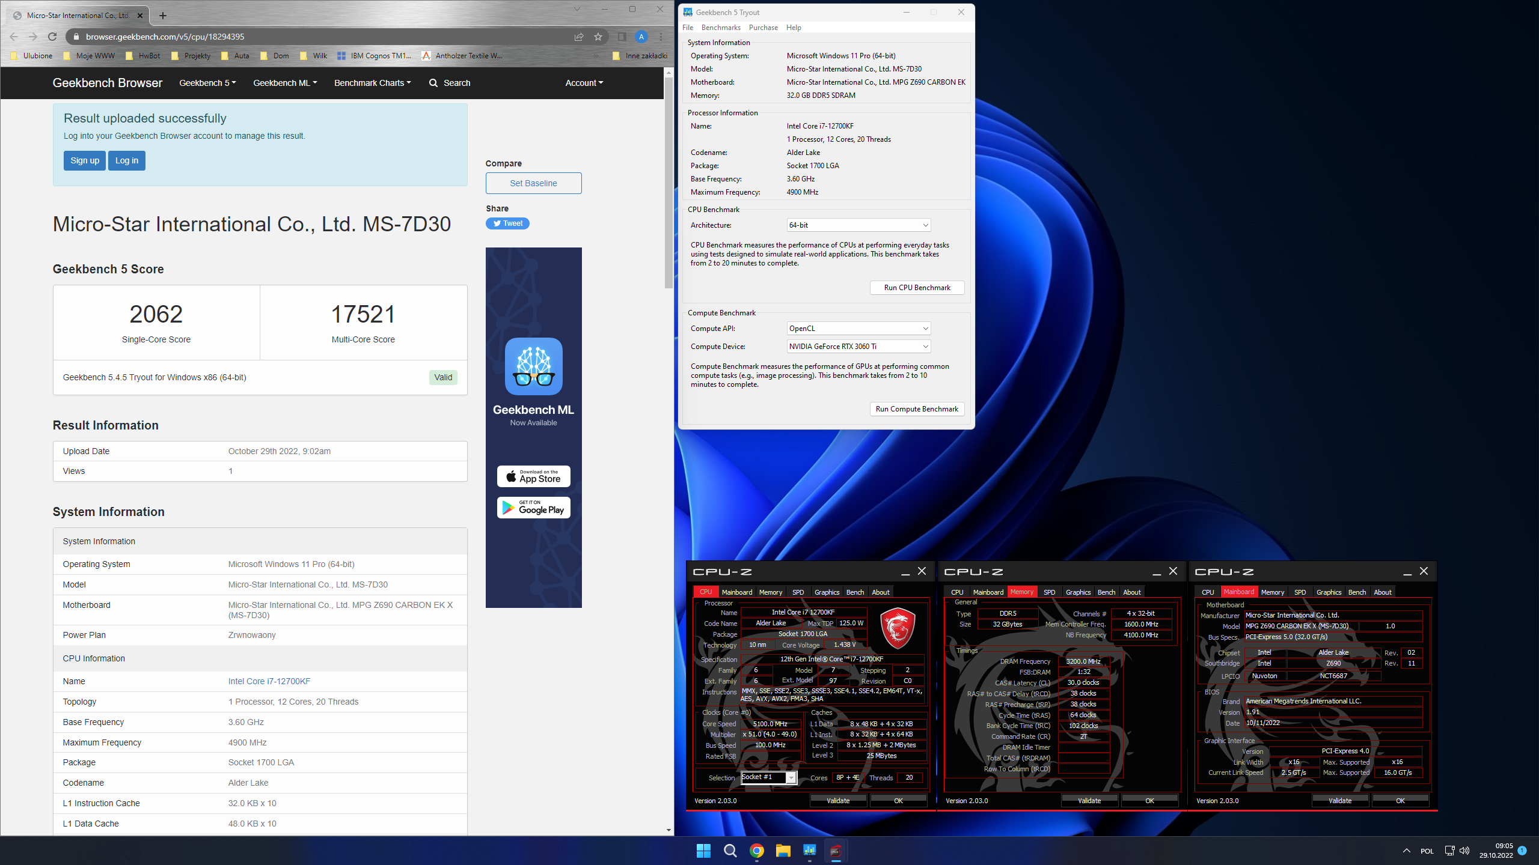Image resolution: width=1539 pixels, height=865 pixels.
Task: Open Chrome side panel icon
Action: [x=622, y=37]
